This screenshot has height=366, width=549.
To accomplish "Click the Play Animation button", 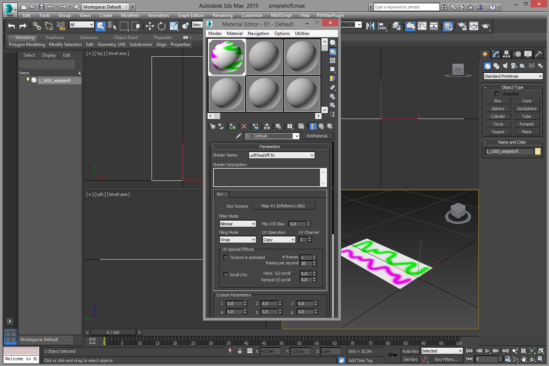I will (x=487, y=351).
